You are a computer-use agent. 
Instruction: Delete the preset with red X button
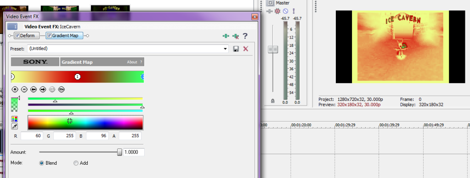click(x=245, y=49)
